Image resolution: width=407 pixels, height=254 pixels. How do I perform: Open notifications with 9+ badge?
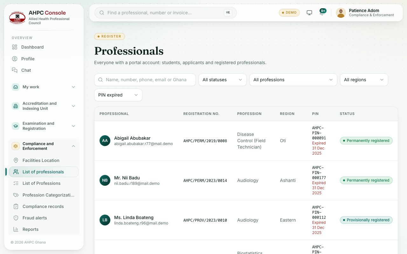point(322,12)
